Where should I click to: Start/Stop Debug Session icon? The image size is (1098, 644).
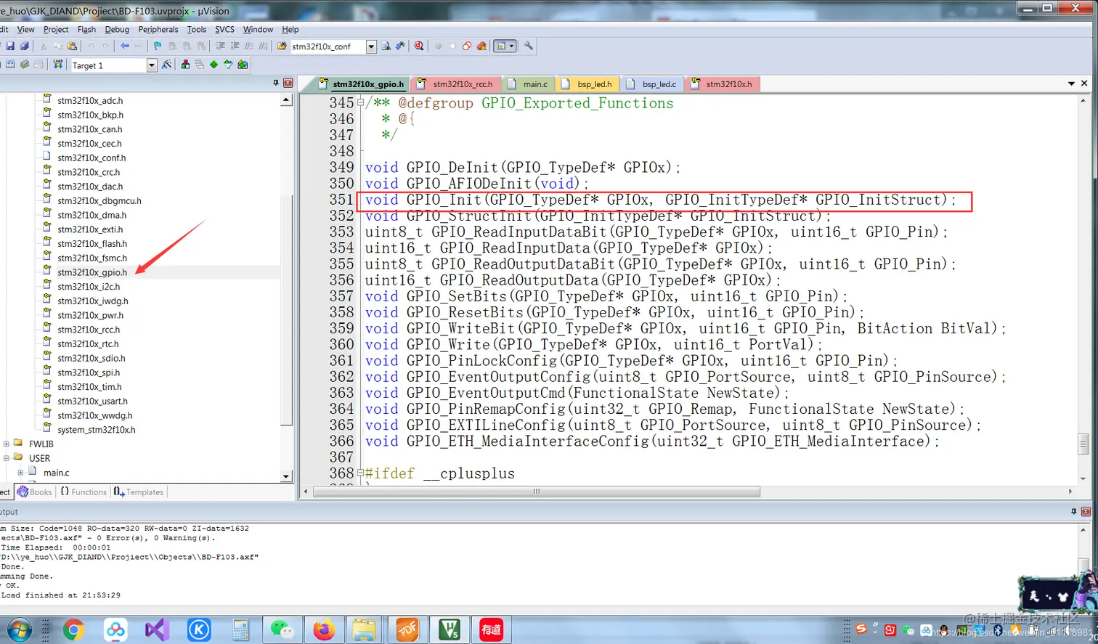tap(419, 46)
